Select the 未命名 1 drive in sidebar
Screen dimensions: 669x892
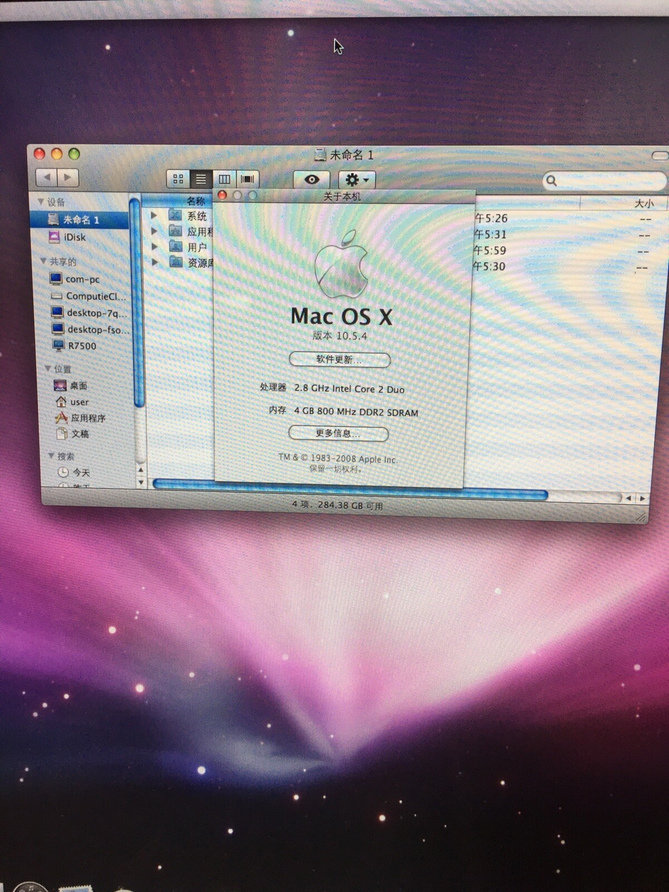point(80,220)
